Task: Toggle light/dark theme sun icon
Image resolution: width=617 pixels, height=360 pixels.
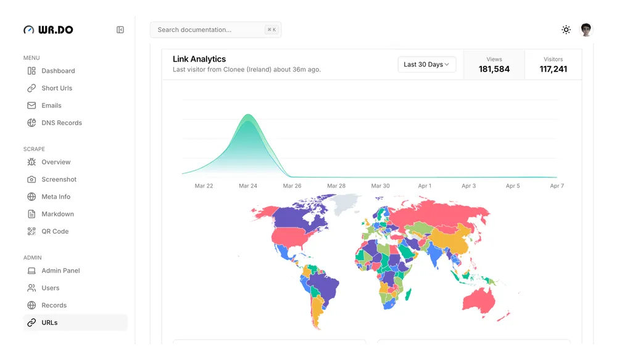Action: (x=566, y=30)
